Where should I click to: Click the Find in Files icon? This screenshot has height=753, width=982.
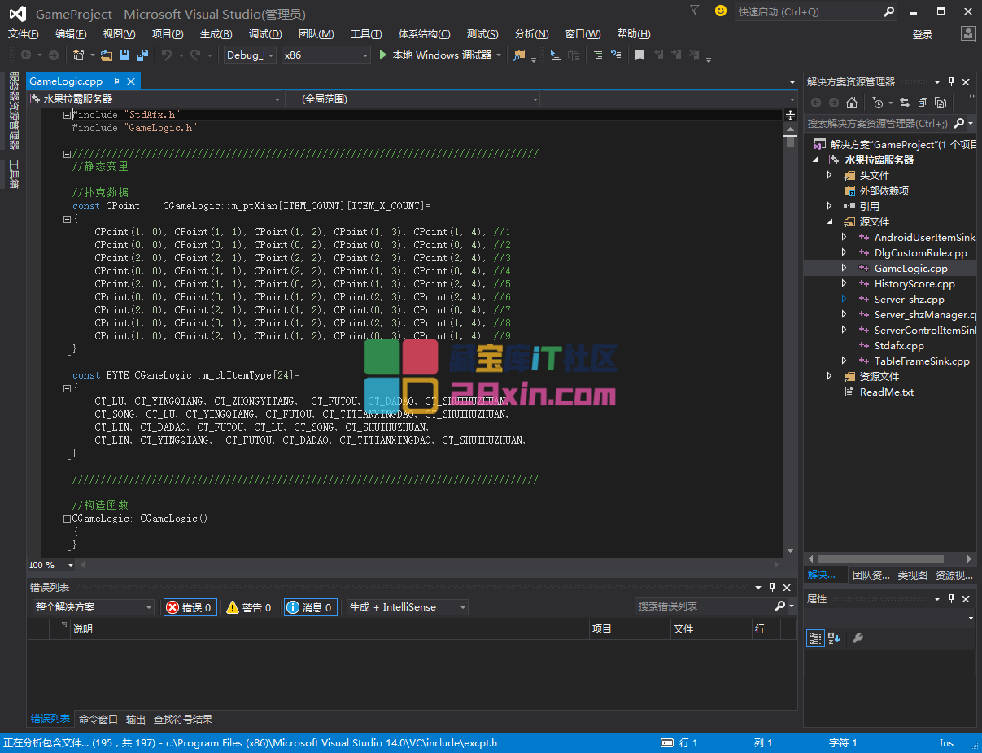point(519,55)
